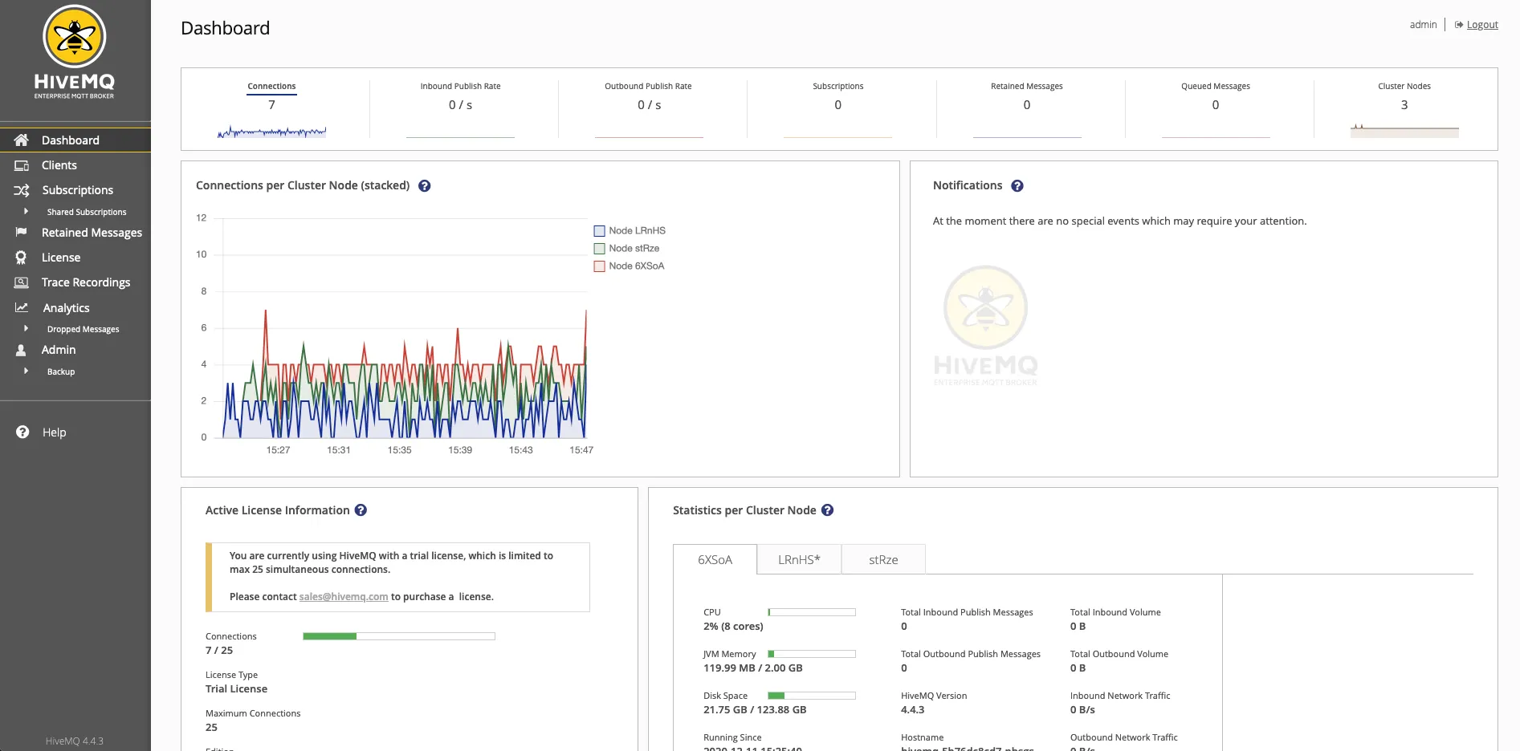Toggle Node 6XSoA legend swatch
This screenshot has width=1520, height=751.
(599, 266)
